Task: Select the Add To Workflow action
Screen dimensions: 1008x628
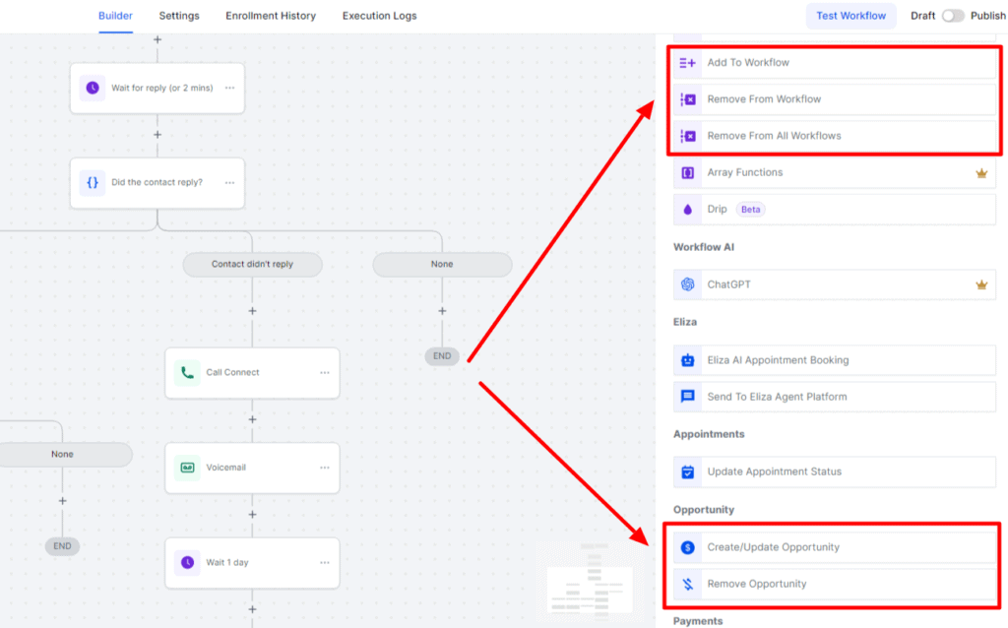Action: pos(835,62)
